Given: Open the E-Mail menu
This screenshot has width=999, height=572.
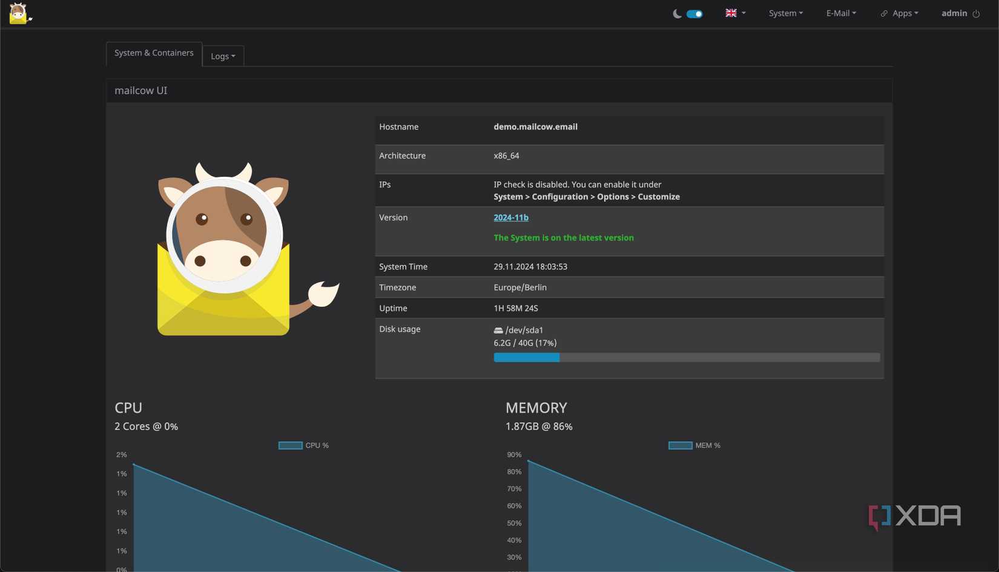Looking at the screenshot, I should click(x=841, y=13).
